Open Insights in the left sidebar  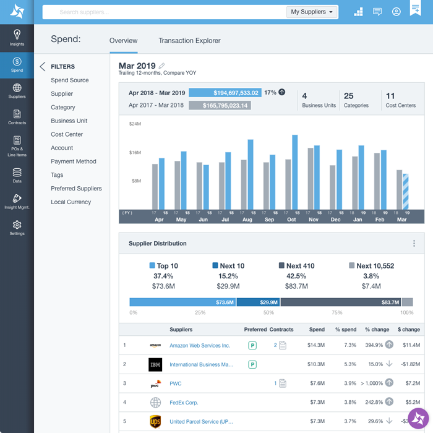click(17, 37)
